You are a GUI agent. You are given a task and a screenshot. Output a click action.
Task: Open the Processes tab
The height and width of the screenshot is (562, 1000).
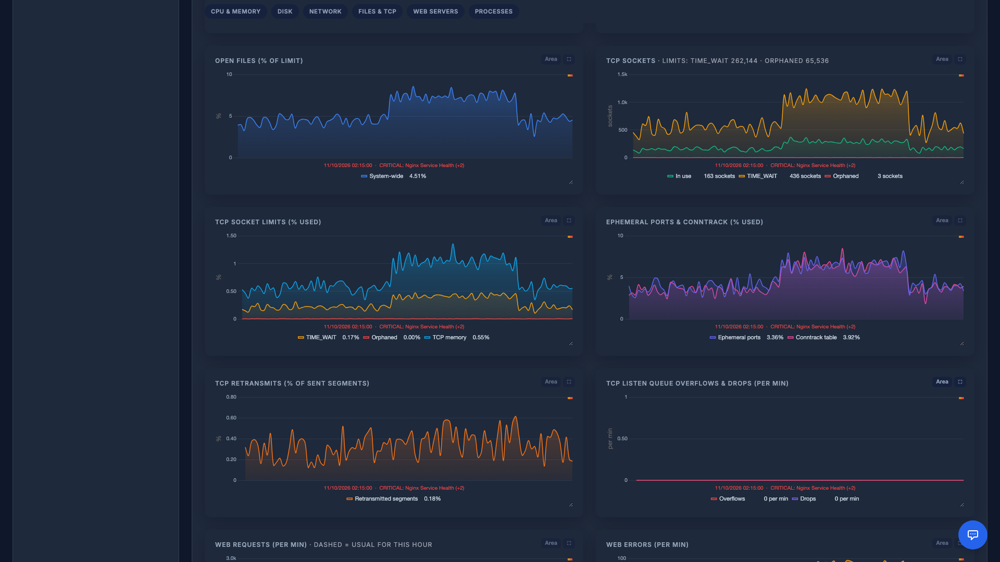[494, 11]
